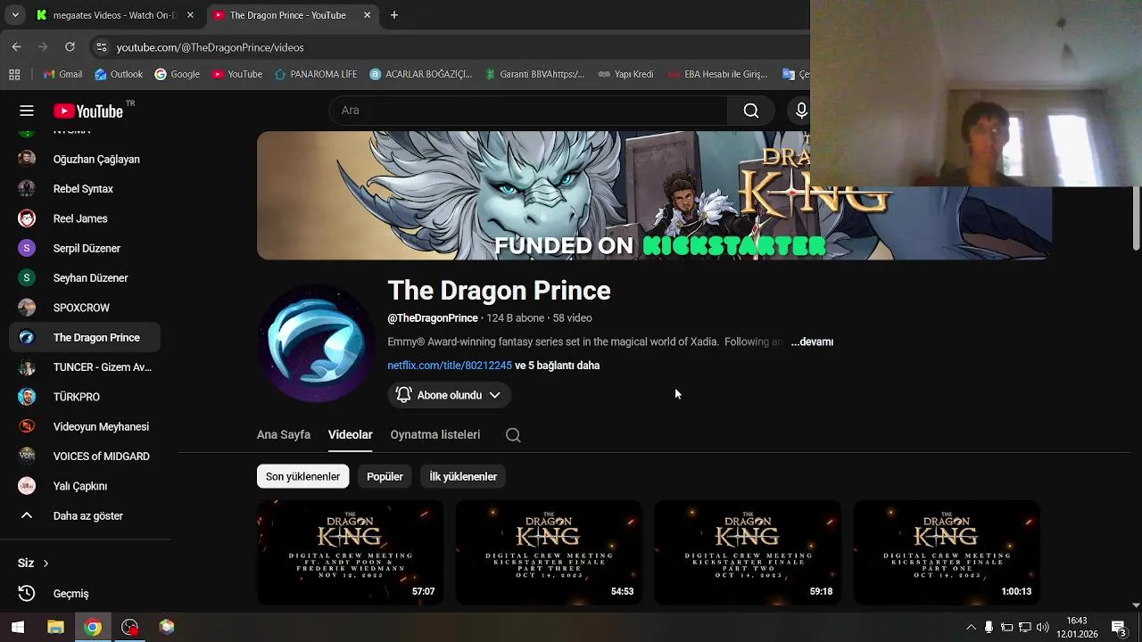The image size is (1142, 642).
Task: Open the Outlook bookmark
Action: 119,74
